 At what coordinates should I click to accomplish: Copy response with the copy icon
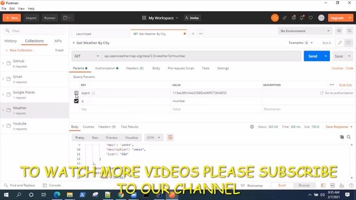point(342,137)
